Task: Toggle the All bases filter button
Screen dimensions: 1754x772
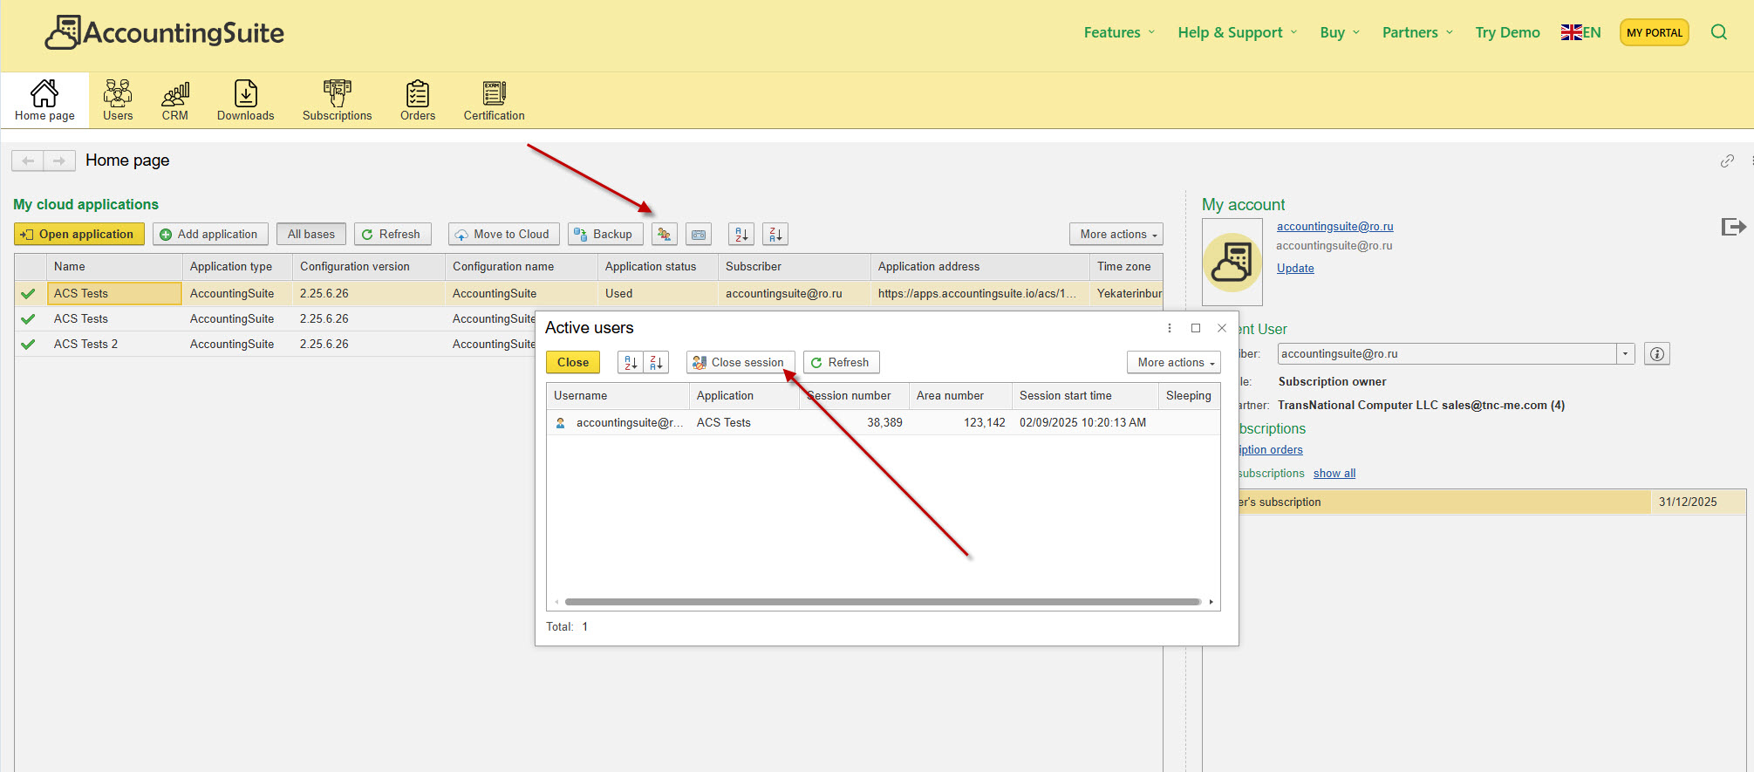Action: pyautogui.click(x=311, y=234)
